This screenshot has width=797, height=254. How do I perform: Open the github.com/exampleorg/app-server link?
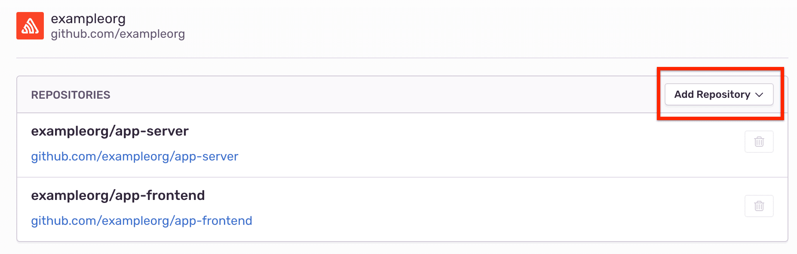pyautogui.click(x=135, y=157)
